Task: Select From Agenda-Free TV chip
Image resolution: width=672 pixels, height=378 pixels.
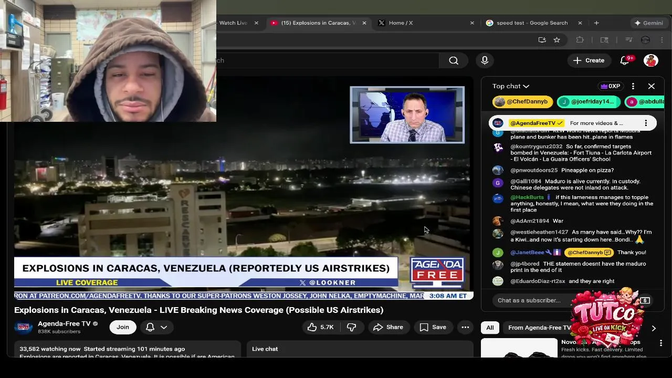Action: 539,328
